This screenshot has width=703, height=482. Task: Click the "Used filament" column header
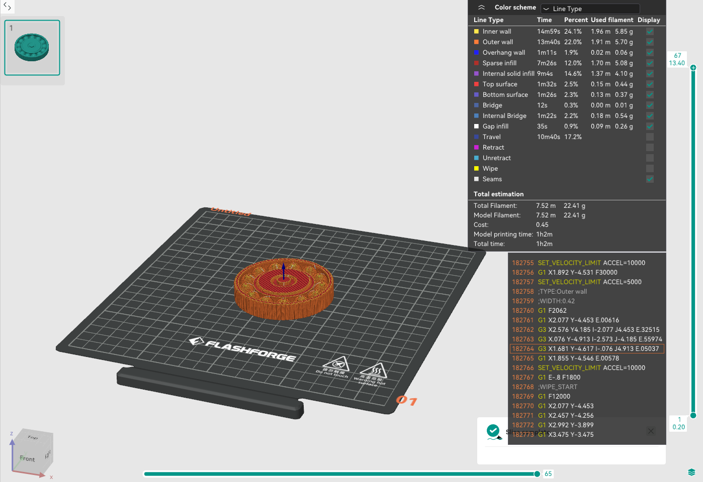click(612, 20)
